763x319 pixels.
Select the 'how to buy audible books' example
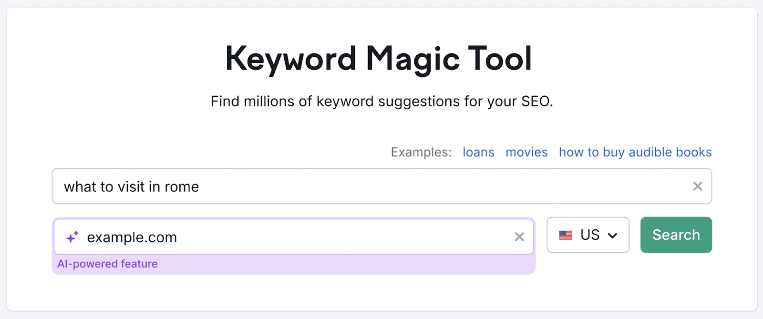[635, 152]
